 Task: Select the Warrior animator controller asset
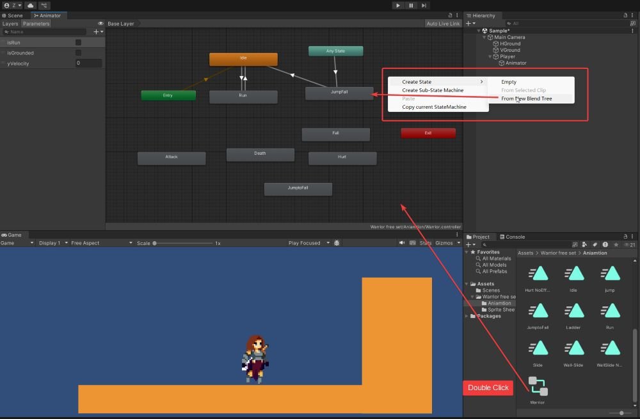pyautogui.click(x=538, y=390)
